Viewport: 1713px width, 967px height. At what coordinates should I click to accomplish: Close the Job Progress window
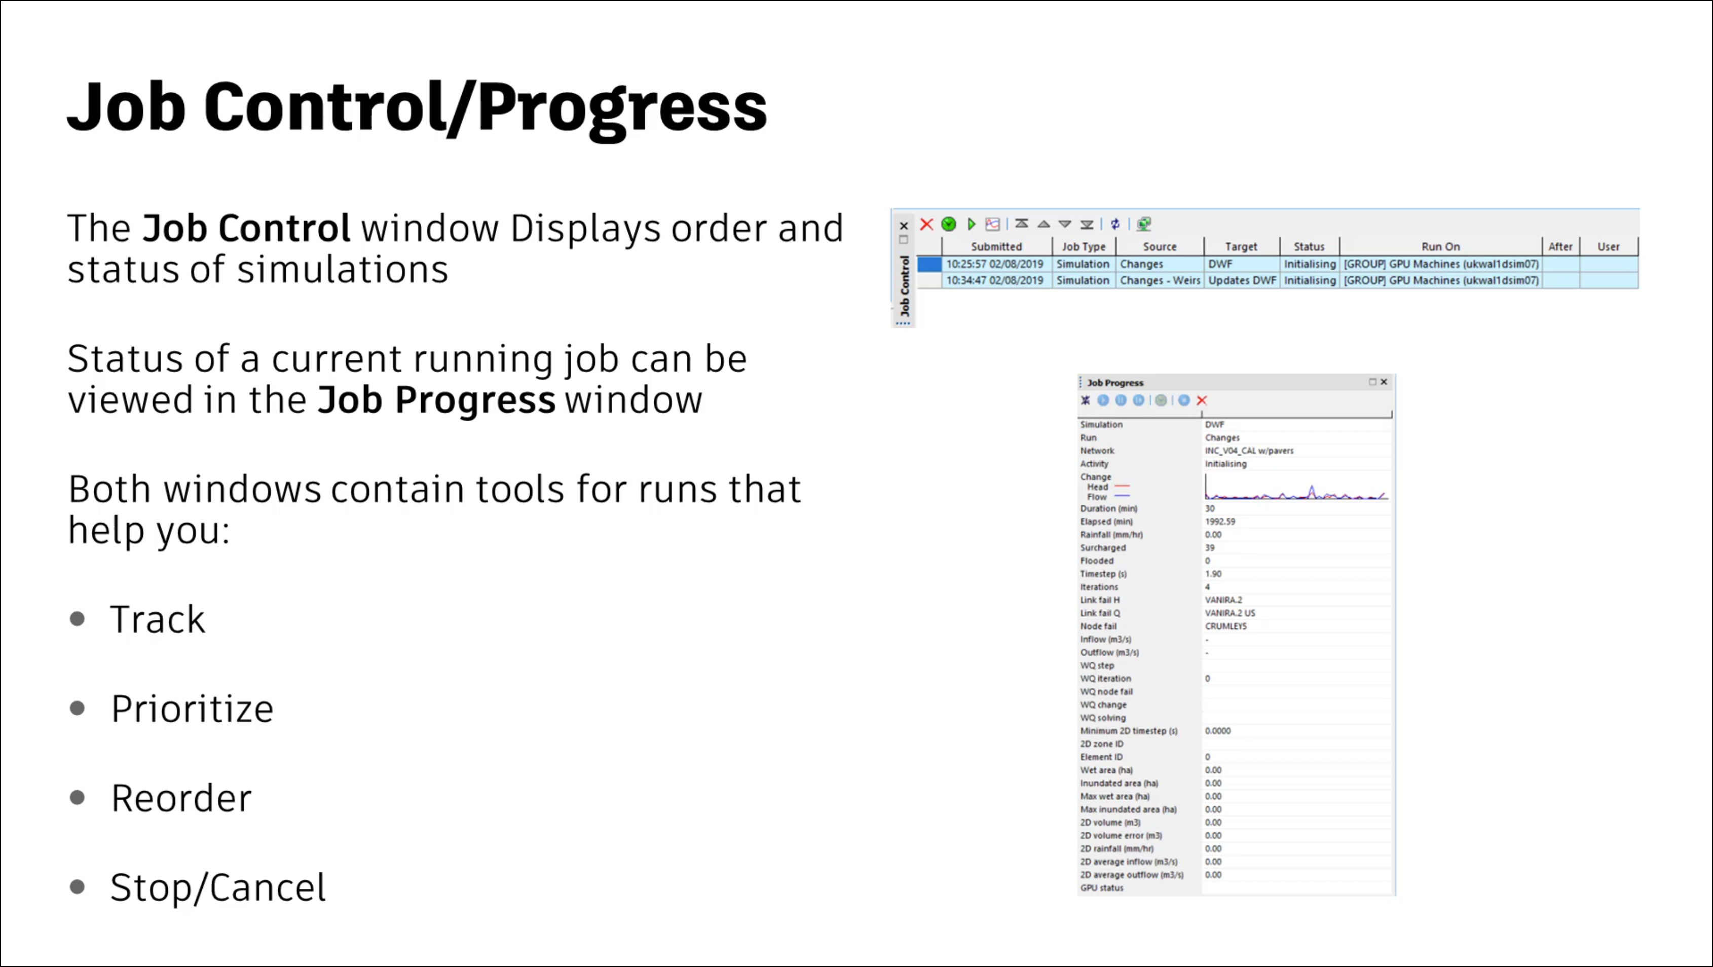click(1384, 382)
